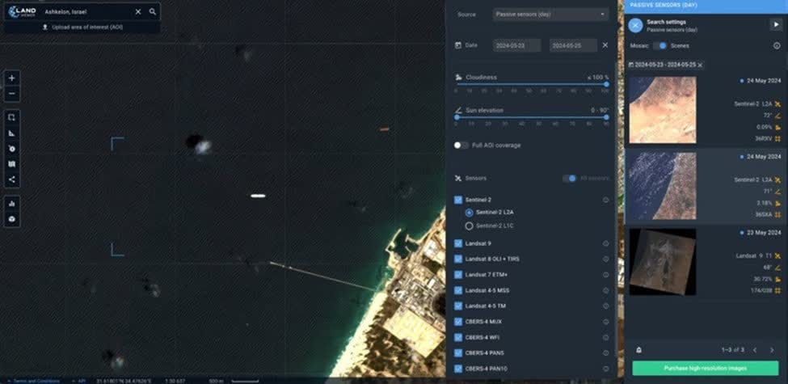Click Upload area of interest (AOI)

(x=81, y=27)
